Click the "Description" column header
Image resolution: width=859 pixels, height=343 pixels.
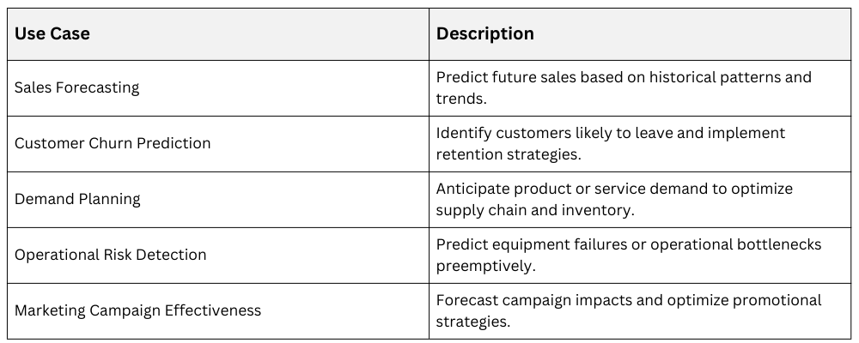coord(484,34)
